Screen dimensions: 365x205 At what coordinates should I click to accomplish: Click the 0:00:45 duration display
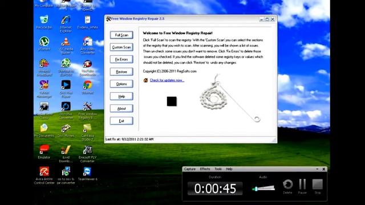pos(215,188)
